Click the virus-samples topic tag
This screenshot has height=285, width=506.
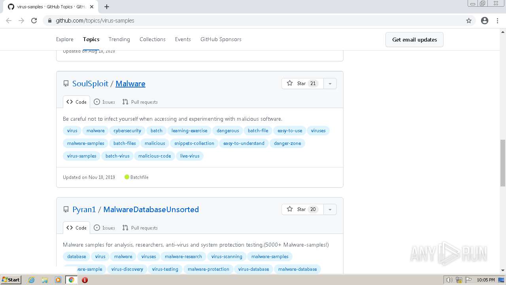82,156
